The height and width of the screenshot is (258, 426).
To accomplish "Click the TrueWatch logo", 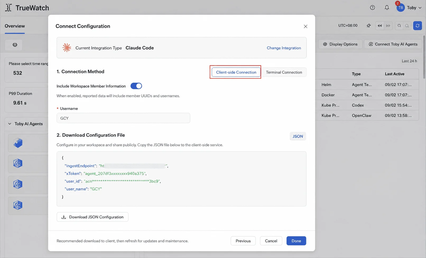I will (27, 8).
